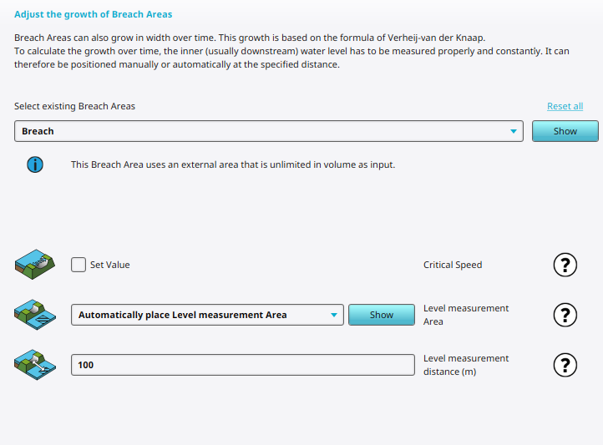Open help for Critical Speed
This screenshot has height=445, width=603.
click(565, 265)
